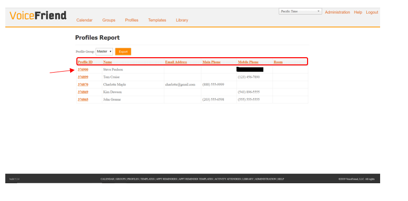Screen dimensions: 408x201
Task: Click mobile phone (123) 456-7890
Action: click(249, 77)
